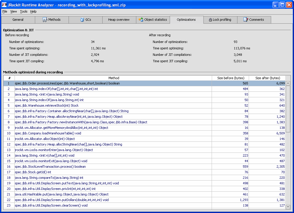294x213 pixels.
Task: Select spec.jbb.Warehouse.retrieveStock(int) Stock row
Action: pyautogui.click(x=145, y=105)
